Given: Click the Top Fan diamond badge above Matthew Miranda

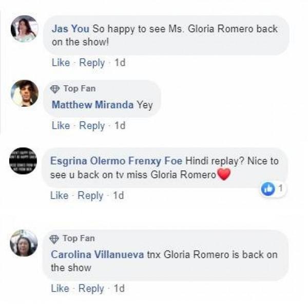Looking at the screenshot, I should click(55, 89).
